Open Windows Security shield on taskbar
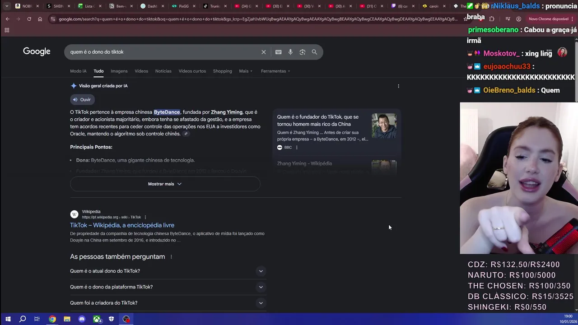 (x=111, y=319)
